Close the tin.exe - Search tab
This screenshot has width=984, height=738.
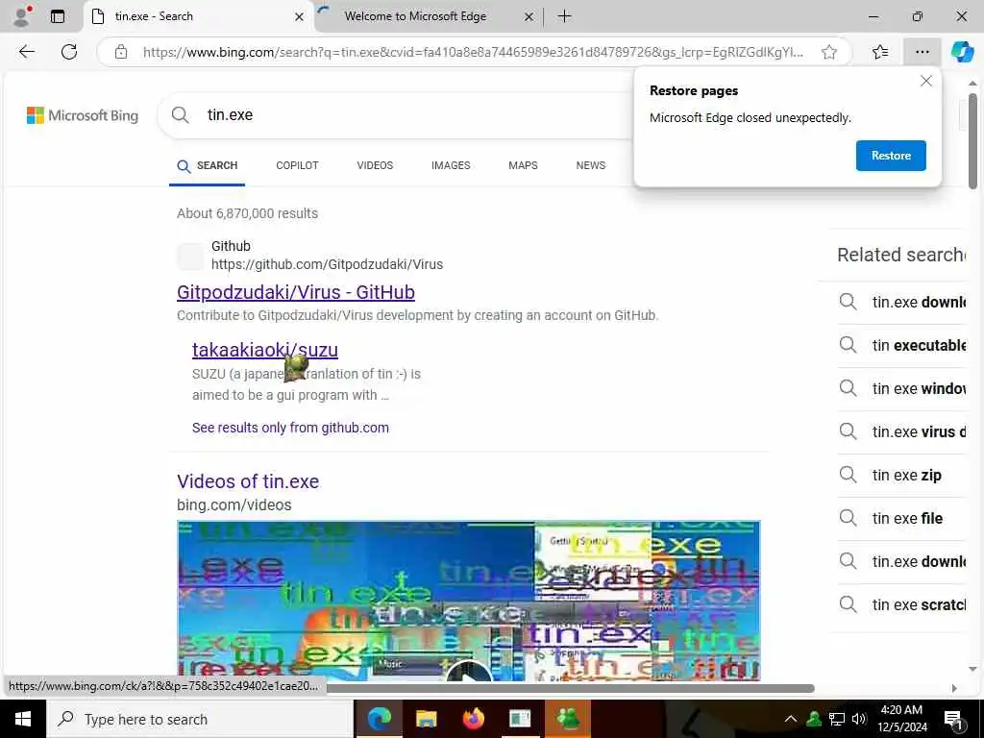tap(300, 17)
